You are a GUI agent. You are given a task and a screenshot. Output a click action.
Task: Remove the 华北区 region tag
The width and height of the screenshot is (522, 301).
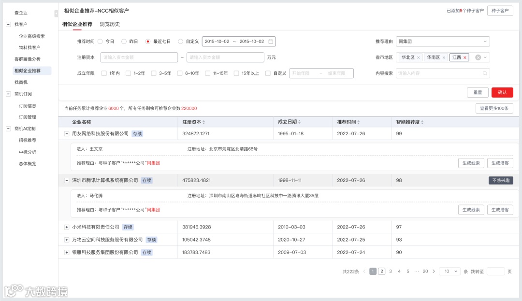click(x=419, y=57)
